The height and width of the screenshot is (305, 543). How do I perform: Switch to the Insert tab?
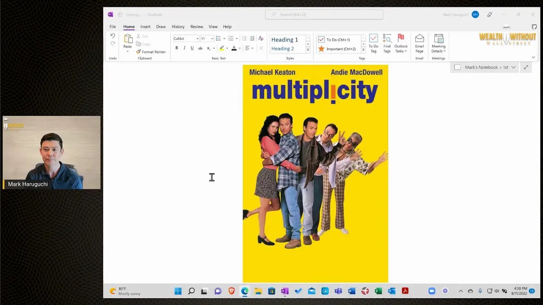click(146, 27)
